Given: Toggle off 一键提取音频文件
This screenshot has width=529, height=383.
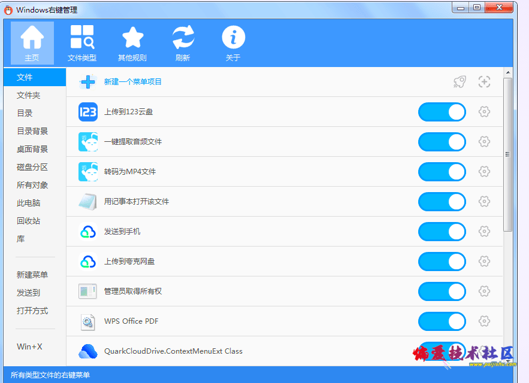Looking at the screenshot, I should (x=442, y=142).
